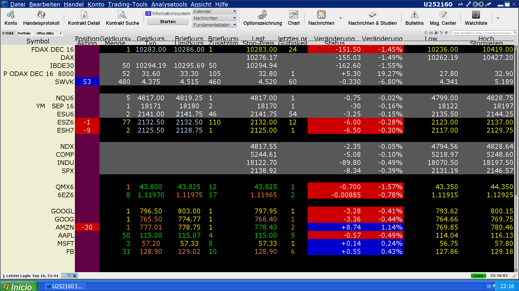The height and width of the screenshot is (291, 519).
Task: Open the Trading-Tools menu
Action: point(128,4)
